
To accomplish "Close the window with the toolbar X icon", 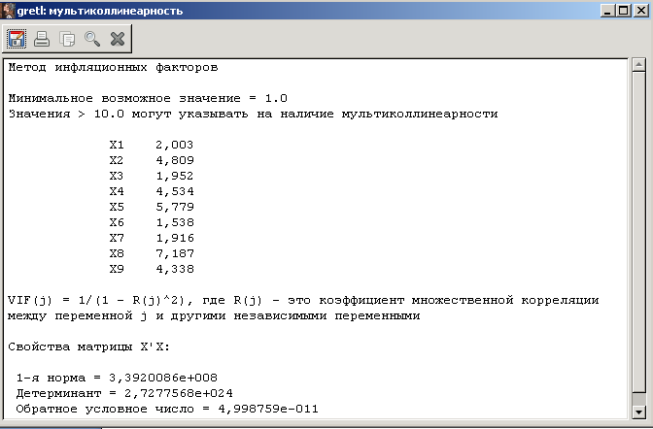I will [118, 39].
